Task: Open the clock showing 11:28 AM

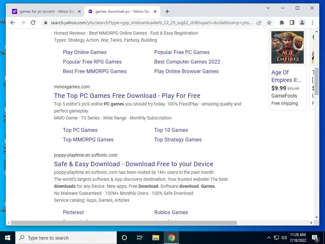Action: 298,238
